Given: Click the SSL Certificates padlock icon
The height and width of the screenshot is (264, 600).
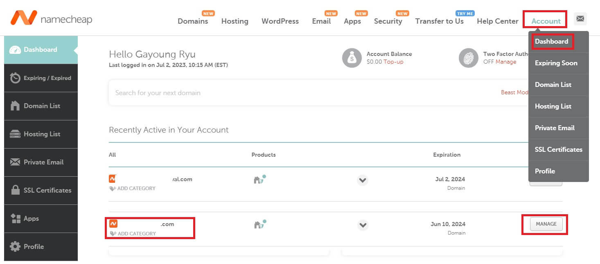Looking at the screenshot, I should (15, 190).
